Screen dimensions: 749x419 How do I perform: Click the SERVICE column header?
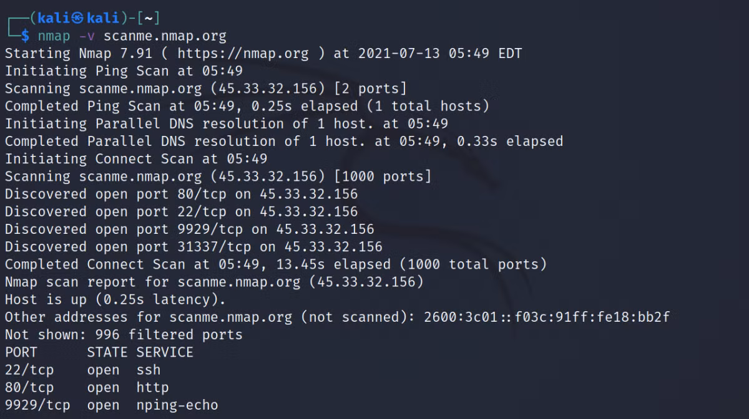(x=165, y=352)
